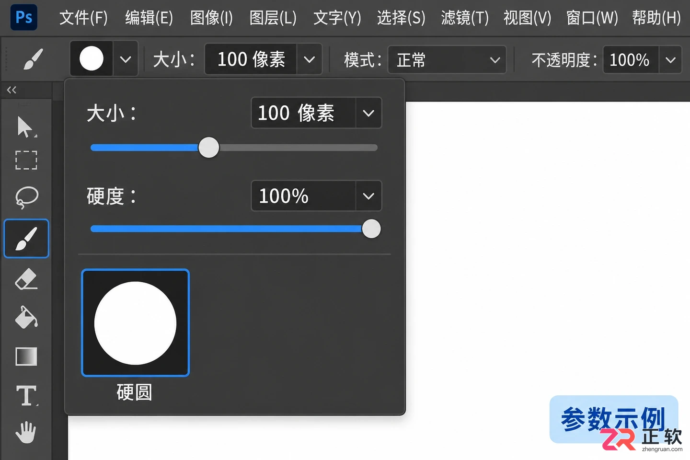Click the Ps application logo
This screenshot has height=460, width=690.
point(24,17)
